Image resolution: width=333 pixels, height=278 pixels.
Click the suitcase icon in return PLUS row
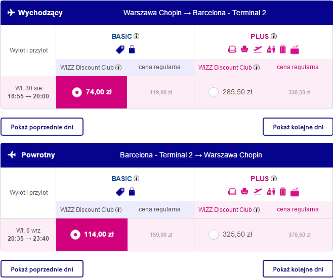[283, 192]
